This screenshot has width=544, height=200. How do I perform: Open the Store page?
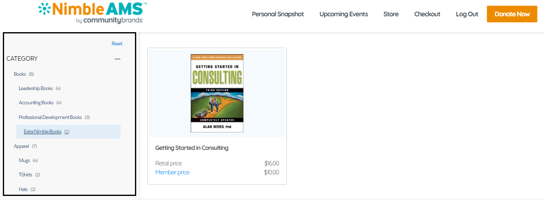click(x=391, y=14)
